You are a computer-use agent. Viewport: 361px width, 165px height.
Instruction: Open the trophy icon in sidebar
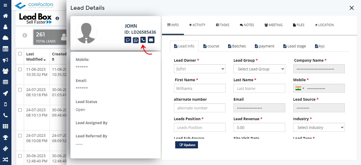click(5, 137)
